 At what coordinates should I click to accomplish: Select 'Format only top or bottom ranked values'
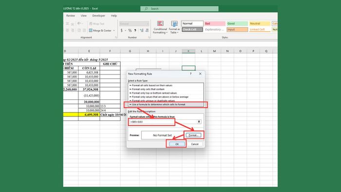166,93
